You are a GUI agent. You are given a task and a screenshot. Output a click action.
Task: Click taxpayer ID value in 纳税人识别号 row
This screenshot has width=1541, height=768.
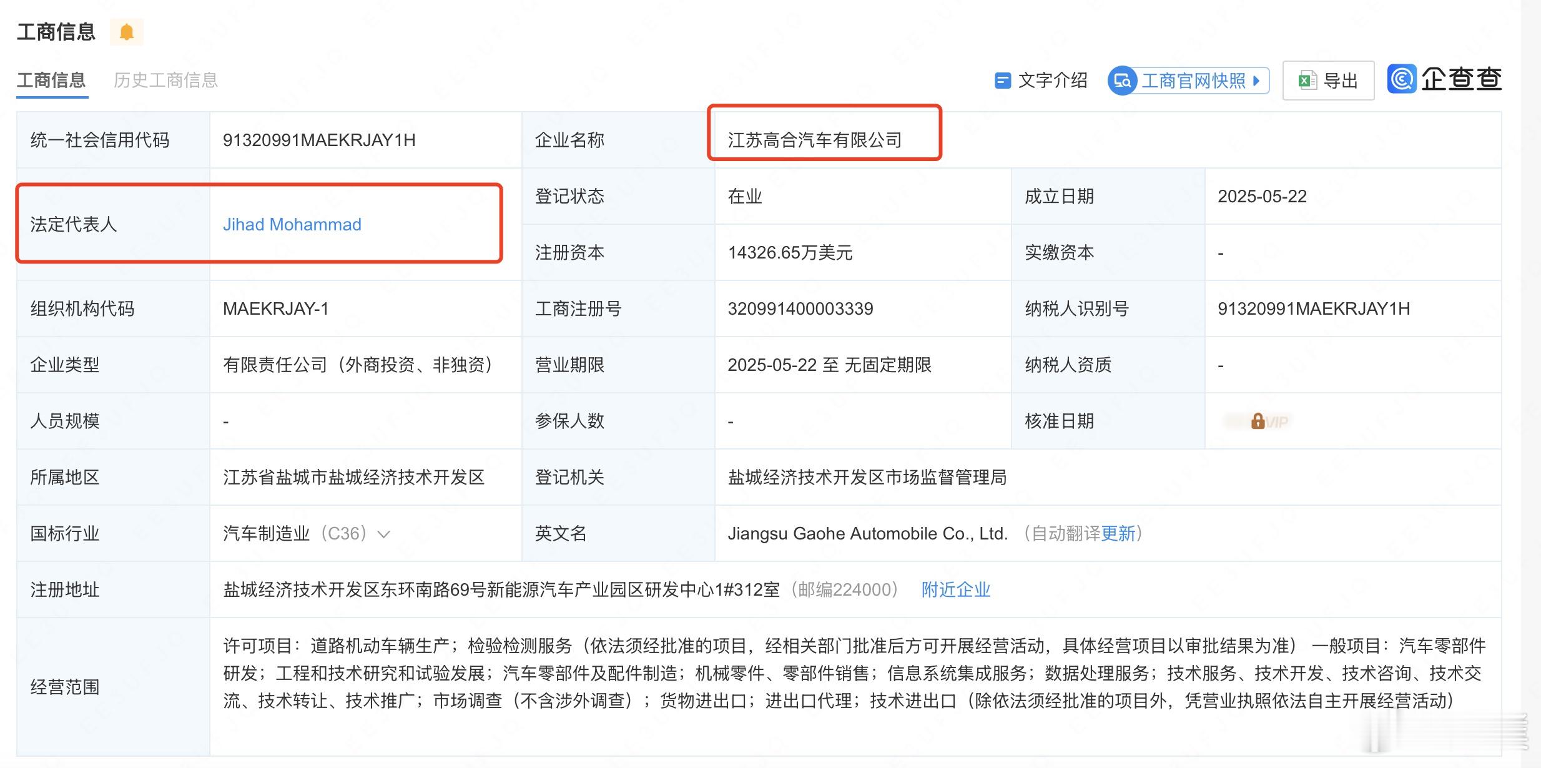click(x=1314, y=309)
